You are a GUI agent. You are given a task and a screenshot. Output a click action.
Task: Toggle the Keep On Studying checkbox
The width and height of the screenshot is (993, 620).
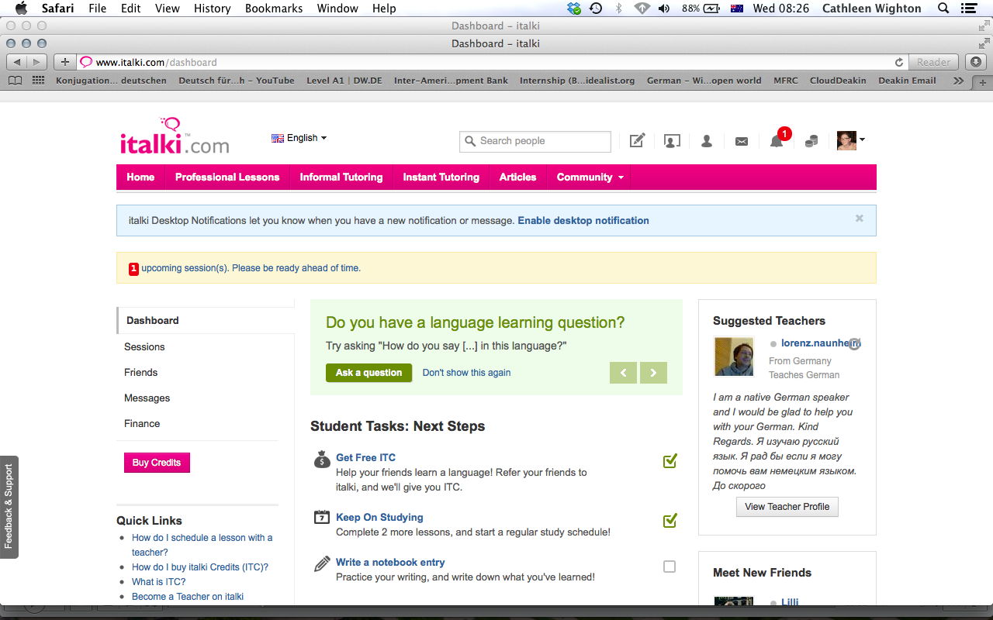[669, 520]
